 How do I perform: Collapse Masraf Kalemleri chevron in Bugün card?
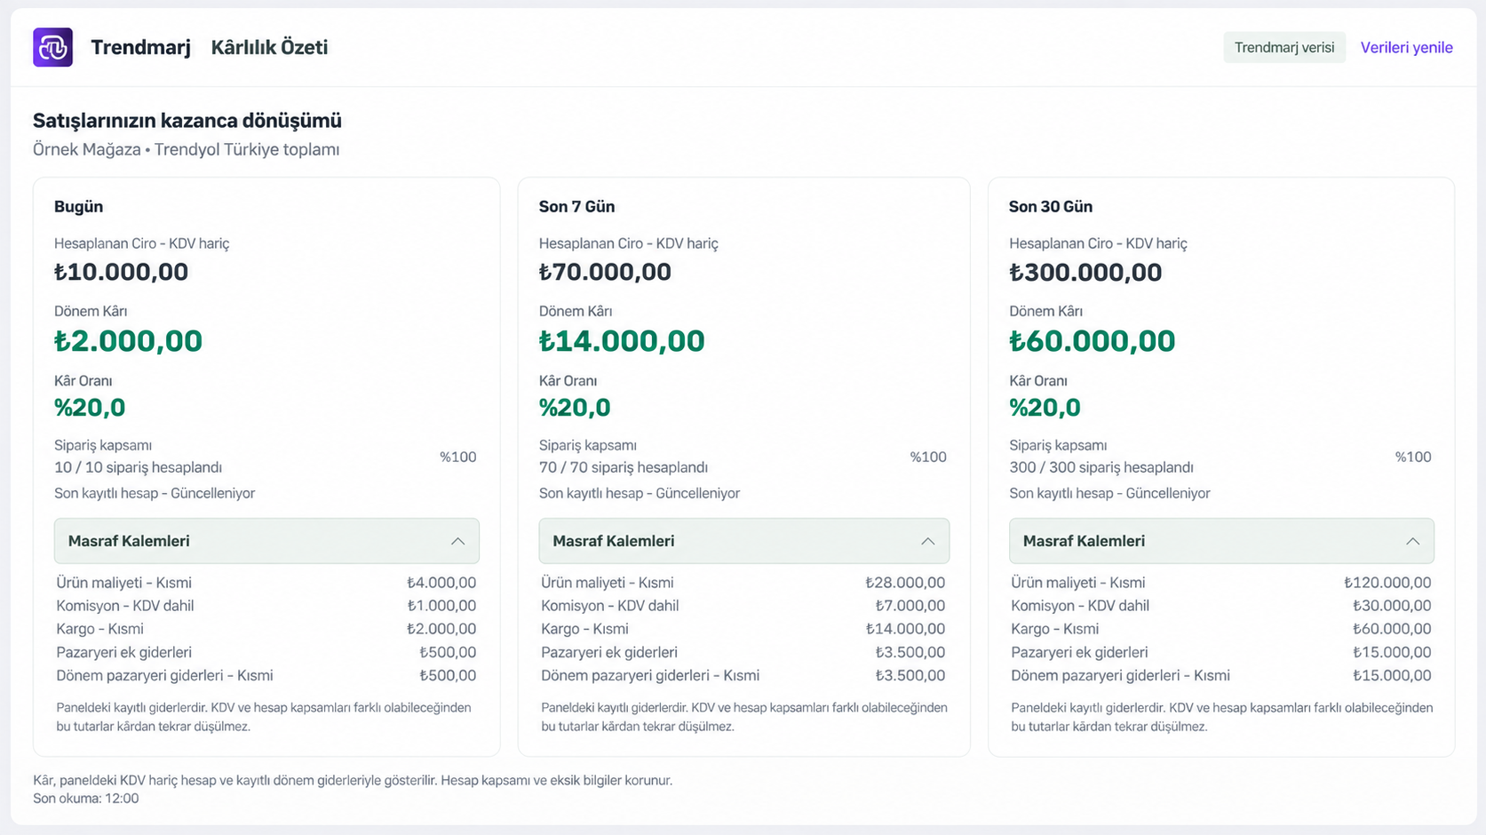pos(457,541)
